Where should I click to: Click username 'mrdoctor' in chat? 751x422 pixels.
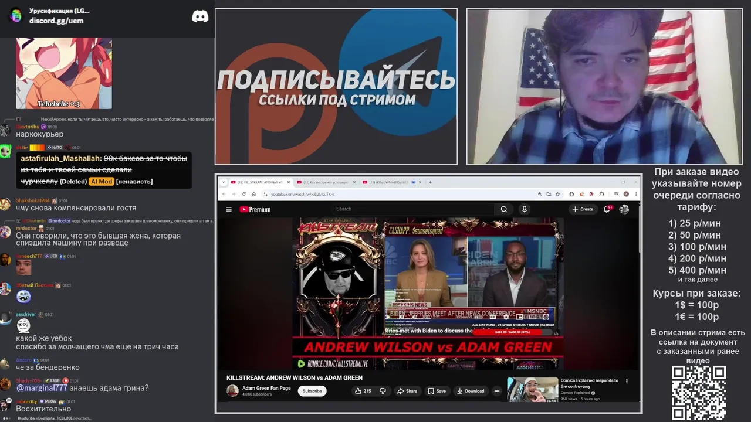26,229
